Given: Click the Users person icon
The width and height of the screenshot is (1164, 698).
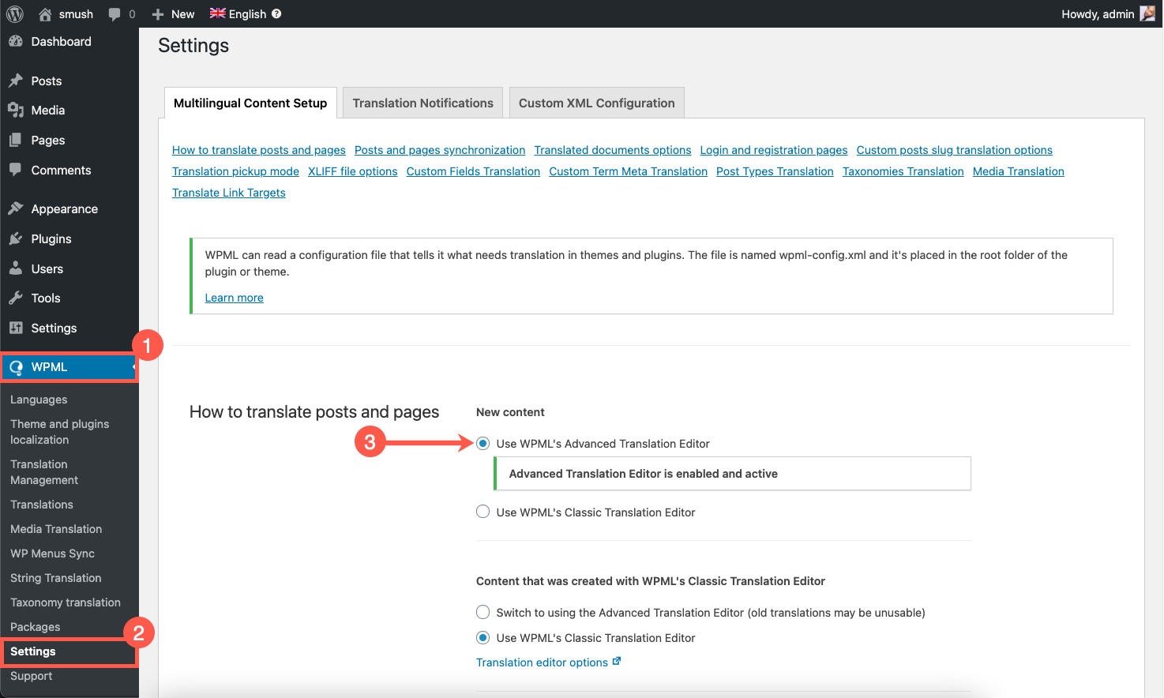Looking at the screenshot, I should (x=15, y=268).
